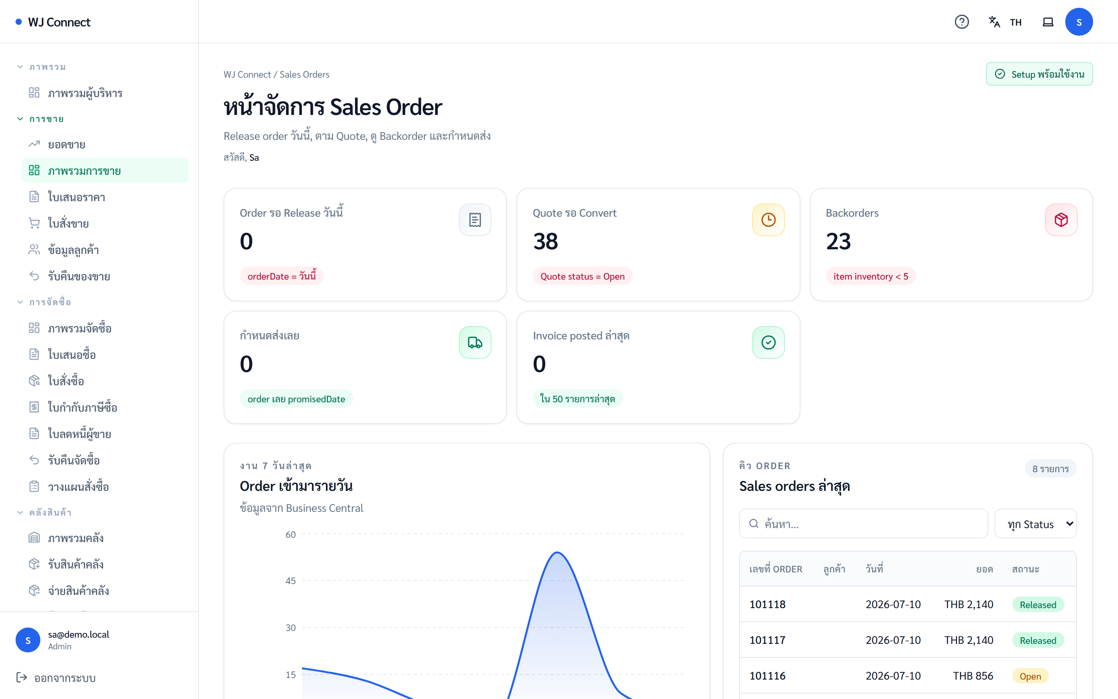Open order number 101116
Viewport: 1118px width, 699px height.
pyautogui.click(x=767, y=675)
